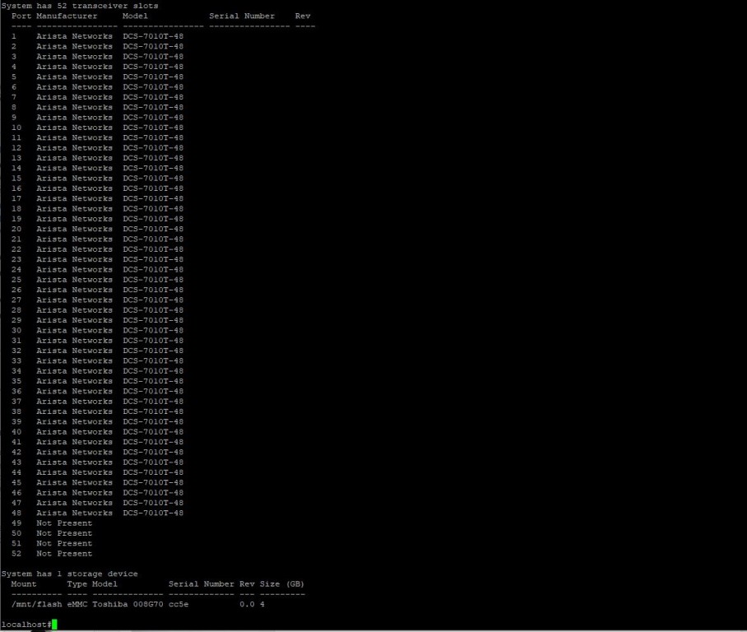Click 'DCS-7010T-48' in the port 22 row

(153, 249)
